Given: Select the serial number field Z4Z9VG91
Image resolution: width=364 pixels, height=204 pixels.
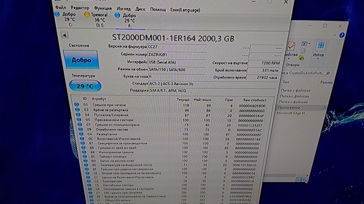Looking at the screenshot, I should (177, 54).
